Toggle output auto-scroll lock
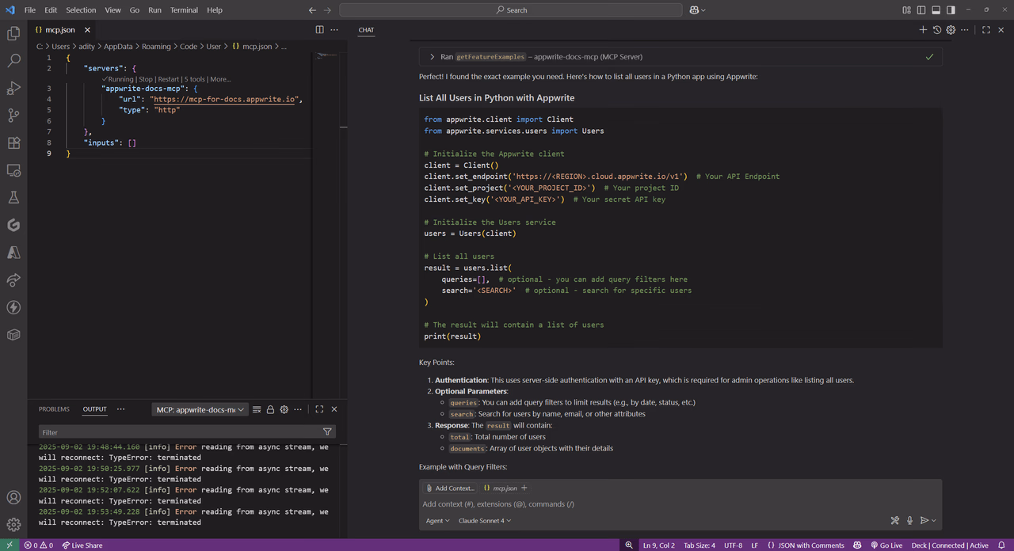The image size is (1014, 551). [270, 409]
